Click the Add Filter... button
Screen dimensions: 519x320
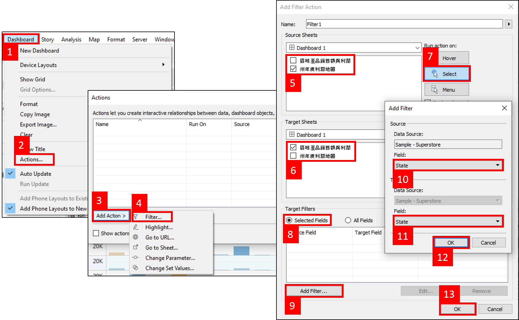pos(314,291)
